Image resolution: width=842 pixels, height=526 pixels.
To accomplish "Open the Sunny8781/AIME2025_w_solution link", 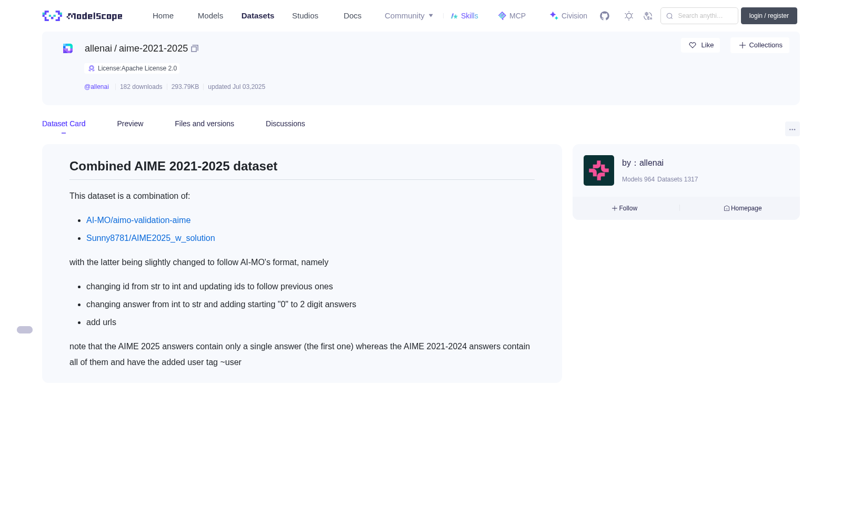I will (151, 238).
